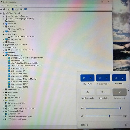The height and width of the screenshot is (130, 130).
Task: Click the Integrated Camera device icon
Action: (x=9, y=29)
